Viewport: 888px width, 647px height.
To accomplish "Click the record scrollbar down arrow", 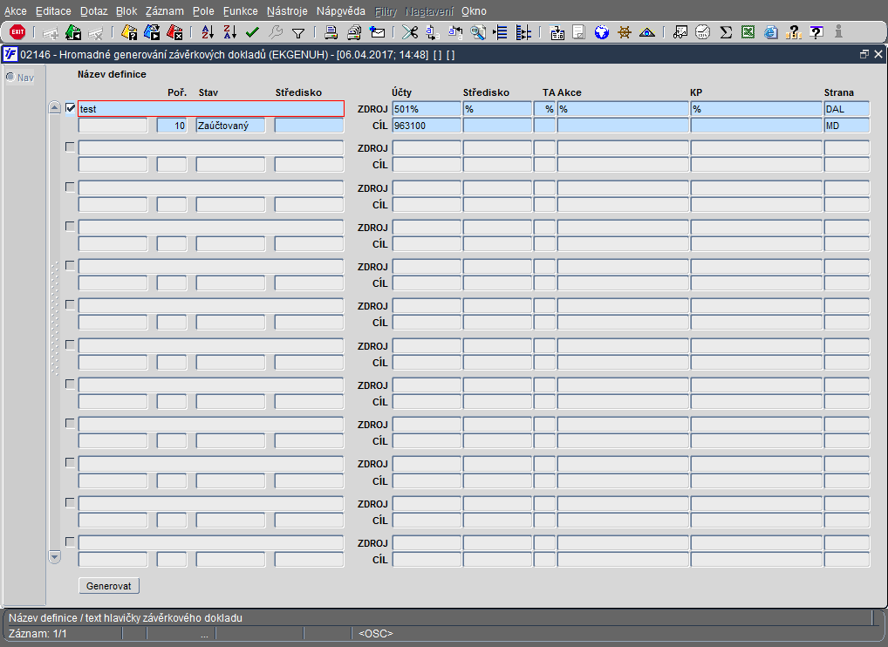I will pos(54,557).
